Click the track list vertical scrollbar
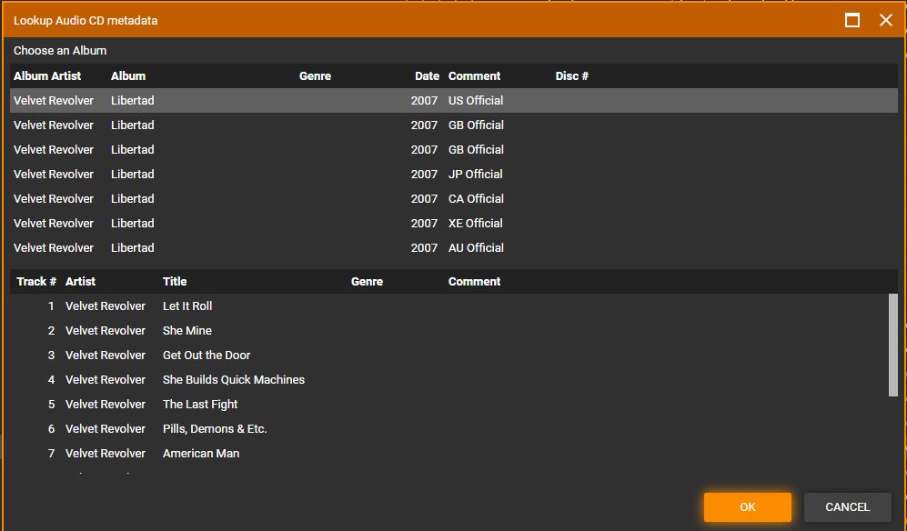This screenshot has height=531, width=907. tap(892, 346)
